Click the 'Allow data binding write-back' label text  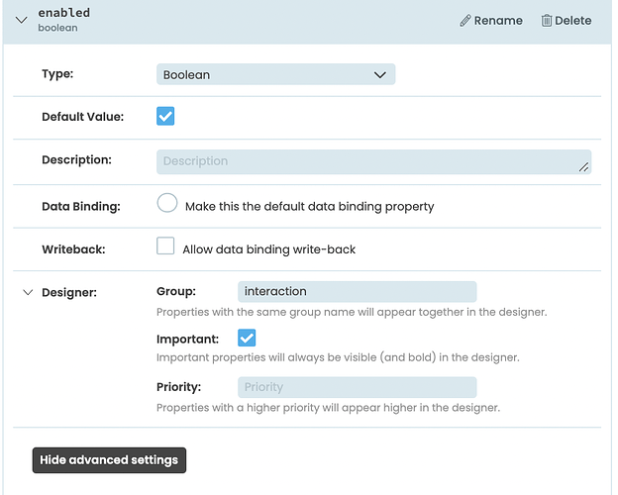(268, 249)
